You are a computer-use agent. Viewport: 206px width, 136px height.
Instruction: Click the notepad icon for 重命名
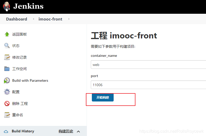[x=7, y=115]
